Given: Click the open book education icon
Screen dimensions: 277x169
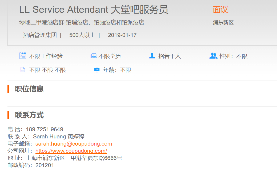Looking at the screenshot, I should tap(94, 56).
